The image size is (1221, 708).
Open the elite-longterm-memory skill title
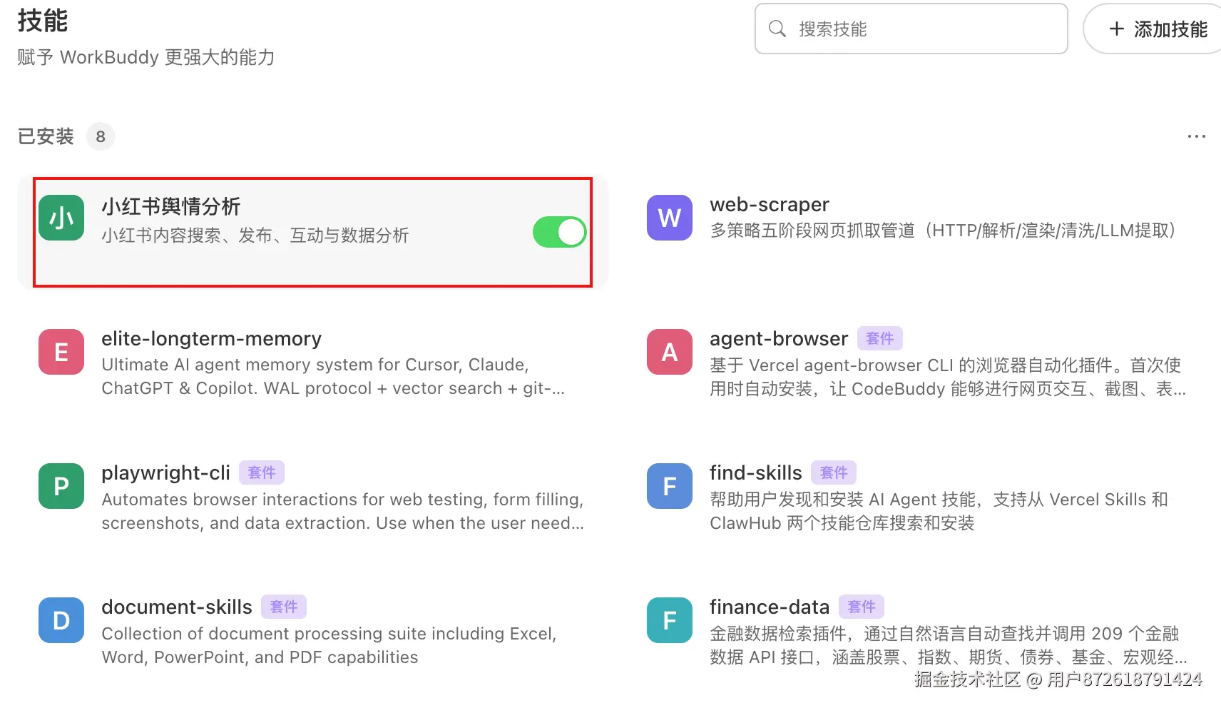coord(211,339)
